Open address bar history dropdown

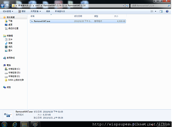[123, 6]
